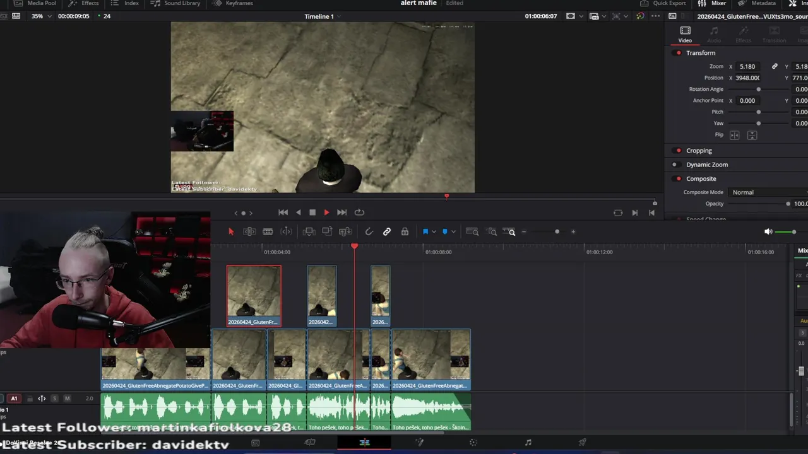This screenshot has height=454, width=808.
Task: Add a blue marker to timeline
Action: click(x=445, y=232)
